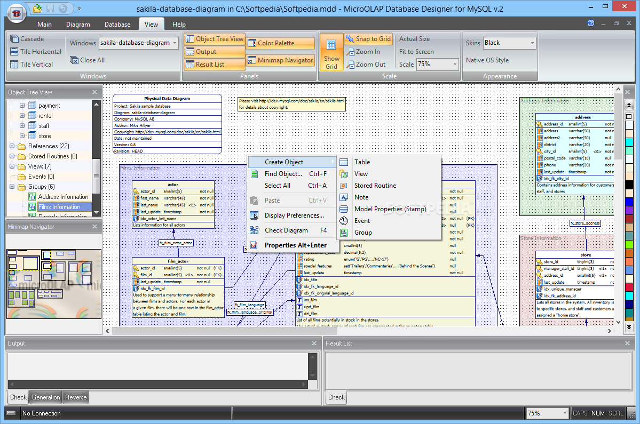Open the Diagram ribbon tab
This screenshot has width=640, height=424.
coord(78,25)
